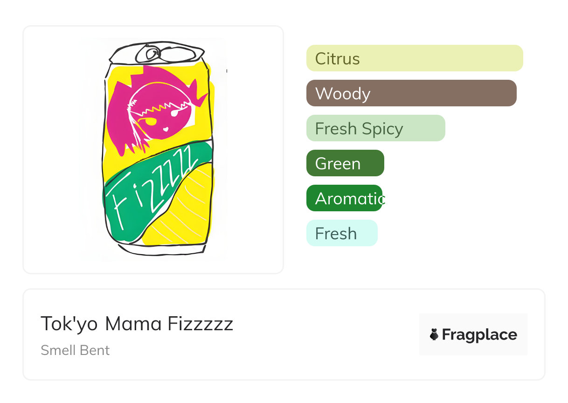568x403 pixels.
Task: Click the pale mint Fresh accord bar
Action: pos(341,233)
